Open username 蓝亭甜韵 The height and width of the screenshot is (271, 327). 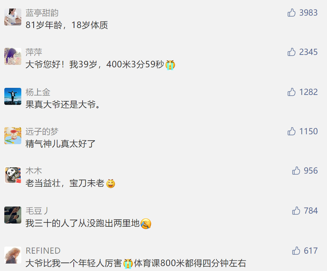coord(42,13)
